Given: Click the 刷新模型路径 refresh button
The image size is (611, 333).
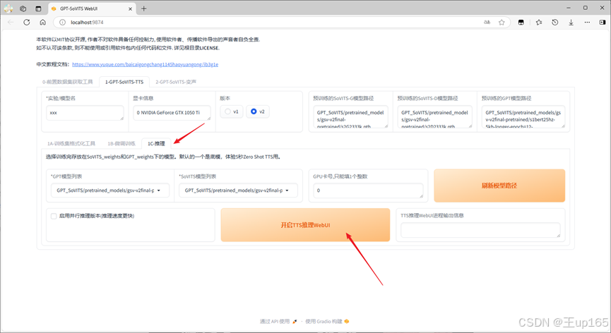Looking at the screenshot, I should (499, 186).
